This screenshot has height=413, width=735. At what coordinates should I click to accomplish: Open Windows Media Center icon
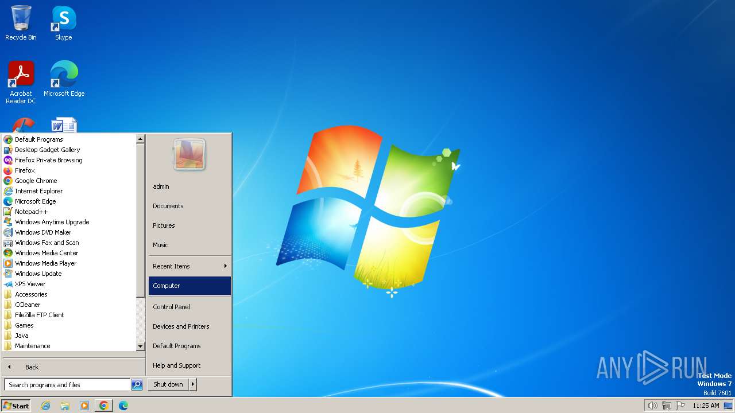pyautogui.click(x=8, y=253)
